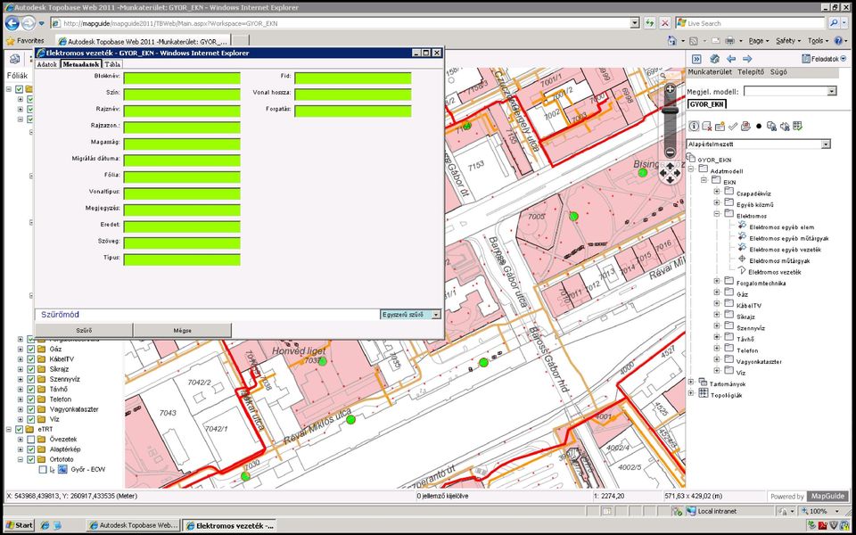Click the blue forward arrow in task pane
This screenshot has width=856, height=535.
point(747,59)
